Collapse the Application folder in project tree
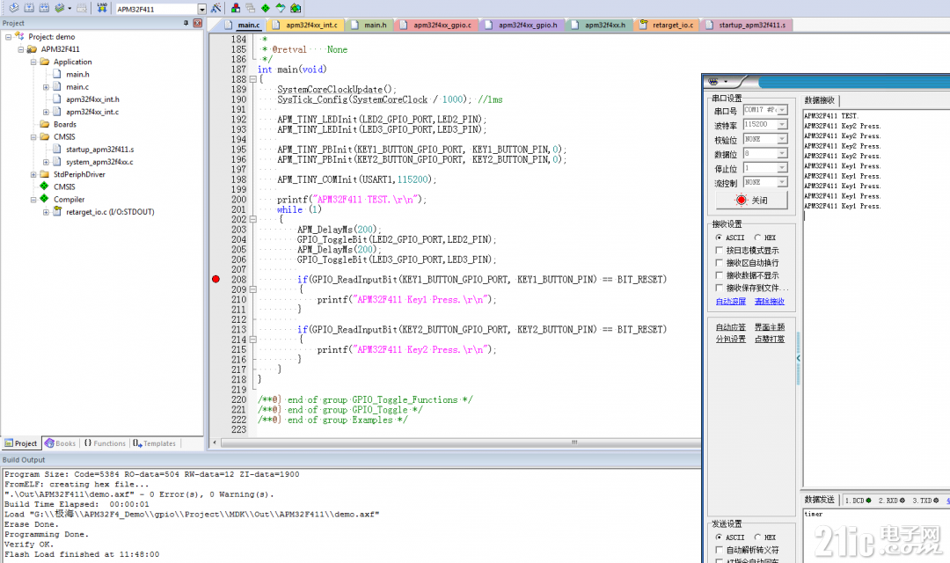Screen dimensions: 950x563 click(x=33, y=62)
